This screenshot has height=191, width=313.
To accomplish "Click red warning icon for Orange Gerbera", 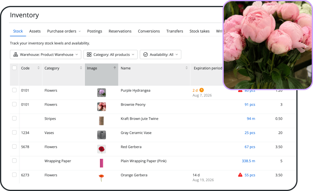I will [240, 175].
